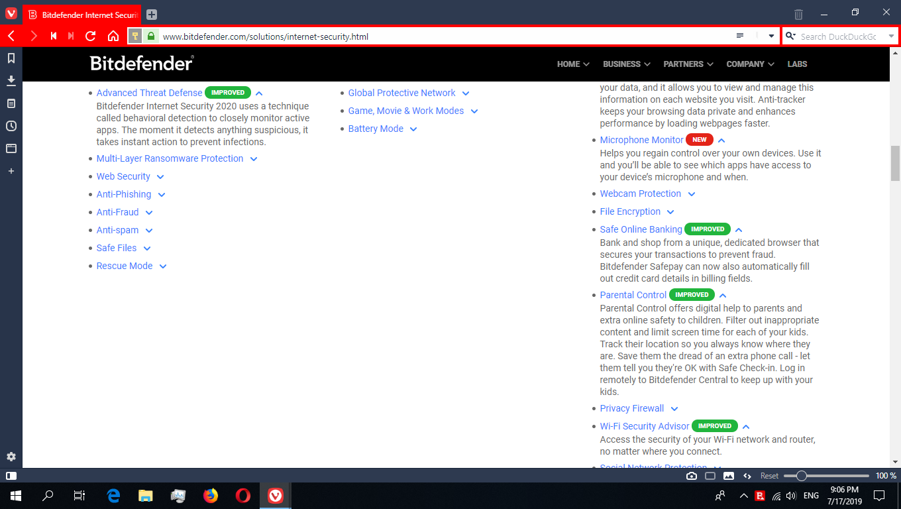Screen dimensions: 901x509
Task: Open Vivaldi settings gear
Action: coord(11,457)
